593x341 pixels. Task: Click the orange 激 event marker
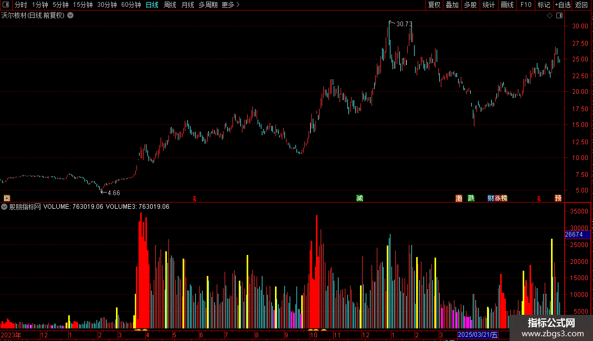pyautogui.click(x=459, y=198)
